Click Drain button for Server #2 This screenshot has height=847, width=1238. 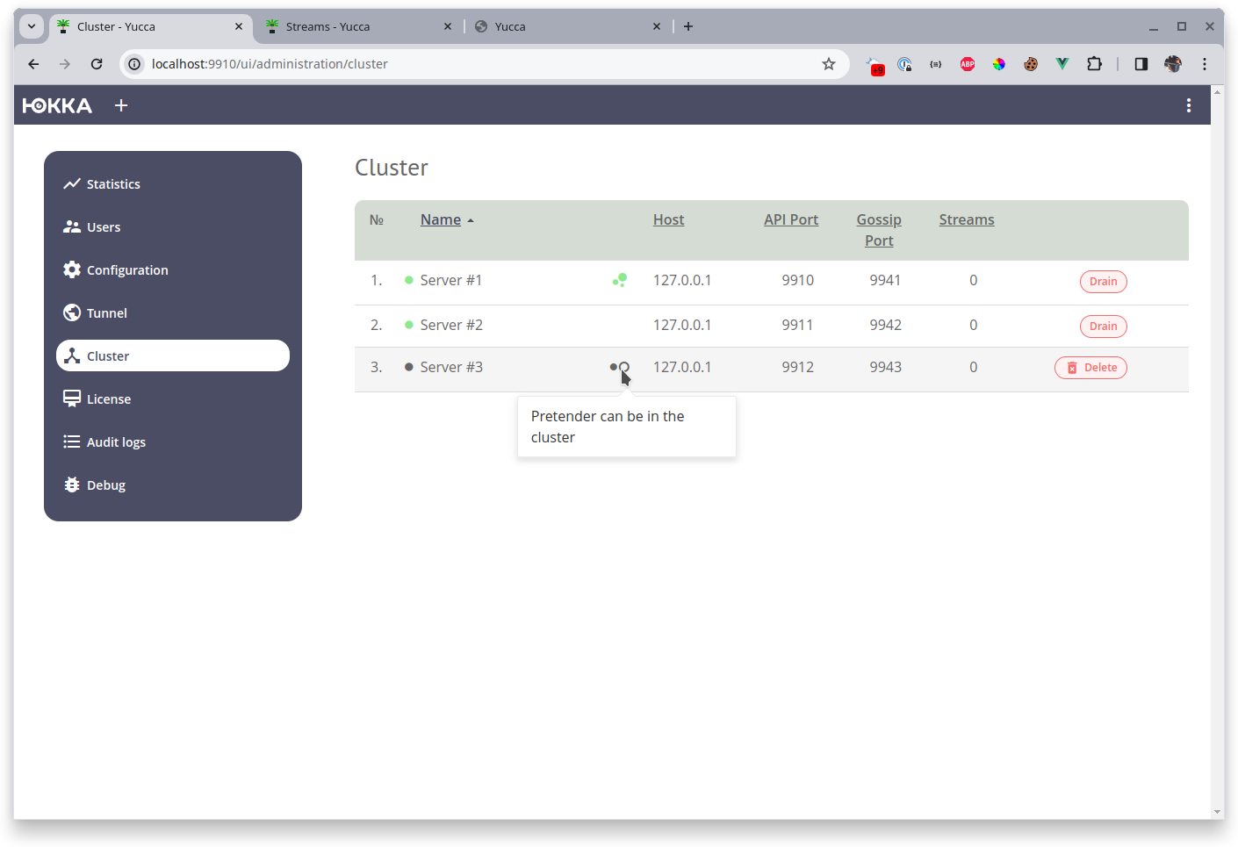point(1103,327)
